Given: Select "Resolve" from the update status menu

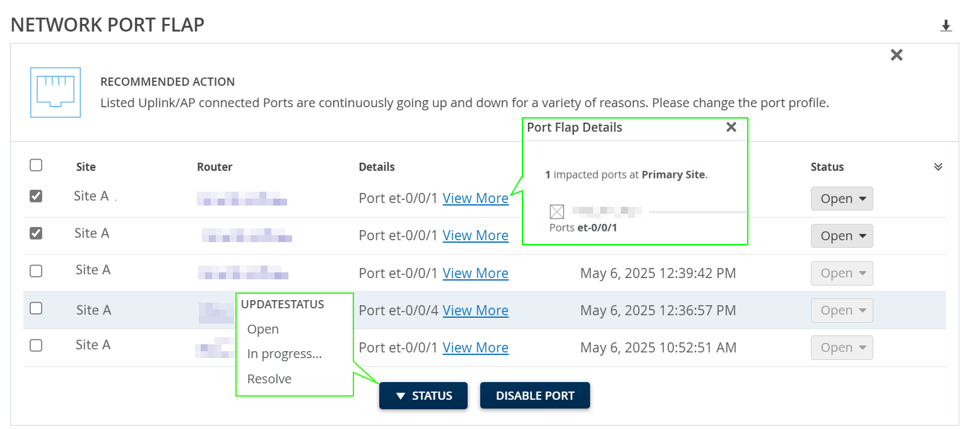Looking at the screenshot, I should point(269,379).
